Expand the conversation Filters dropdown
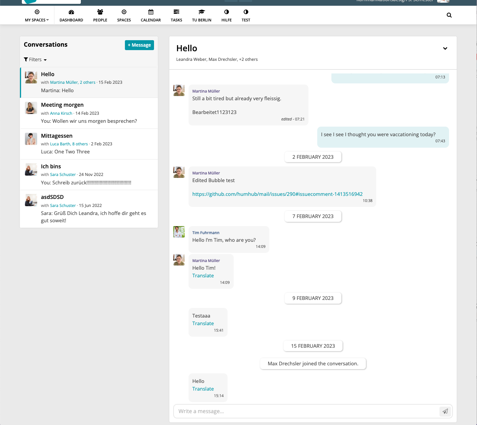The width and height of the screenshot is (477, 425). pyautogui.click(x=35, y=60)
